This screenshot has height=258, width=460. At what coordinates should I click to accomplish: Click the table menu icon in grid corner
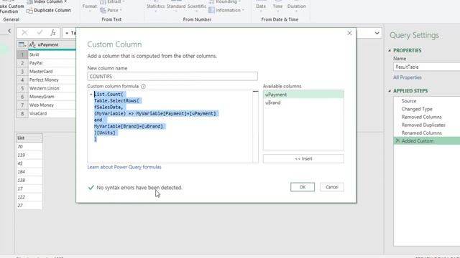coord(22,44)
